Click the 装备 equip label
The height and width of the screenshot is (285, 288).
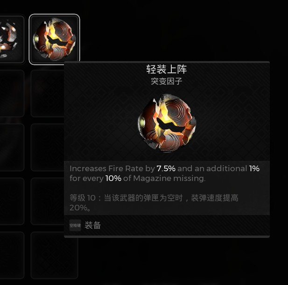[93, 225]
